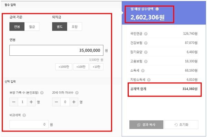Click the 3,500만 원 hint text
This screenshot has height=137, width=207.
[96, 60]
